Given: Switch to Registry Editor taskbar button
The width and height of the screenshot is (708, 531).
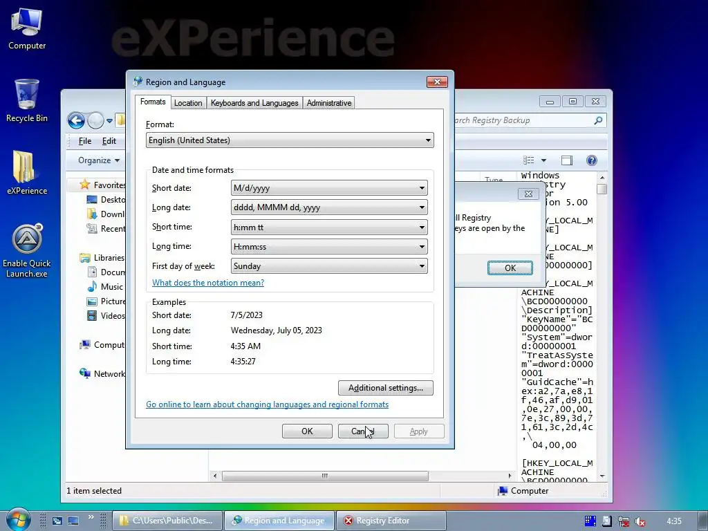Looking at the screenshot, I should (391, 521).
